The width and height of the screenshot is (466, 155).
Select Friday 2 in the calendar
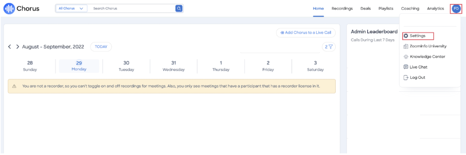pos(268,66)
